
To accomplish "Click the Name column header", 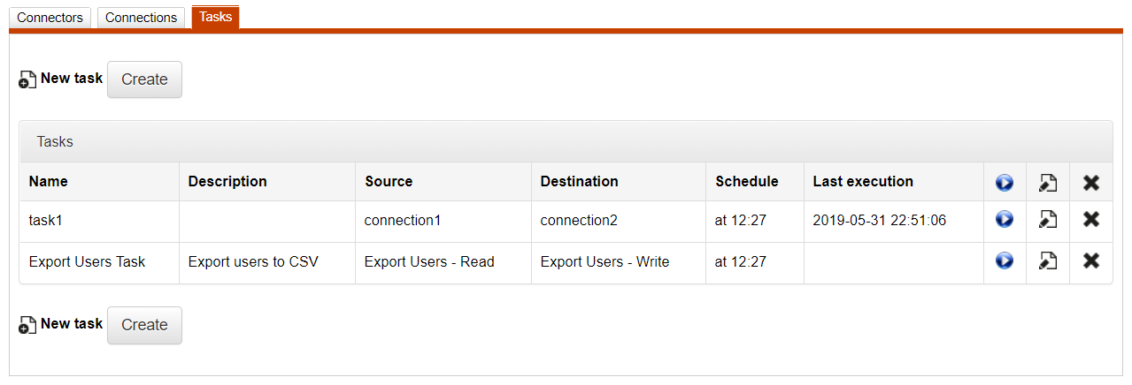I will point(49,182).
